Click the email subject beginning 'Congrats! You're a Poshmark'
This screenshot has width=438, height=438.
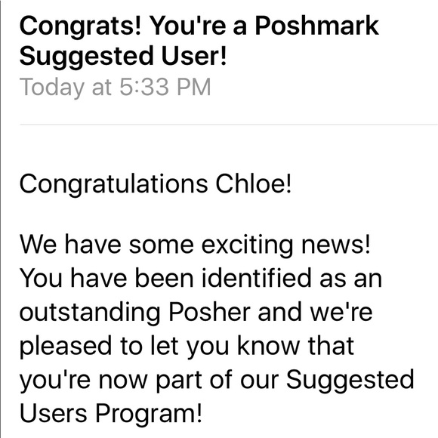coord(199,41)
